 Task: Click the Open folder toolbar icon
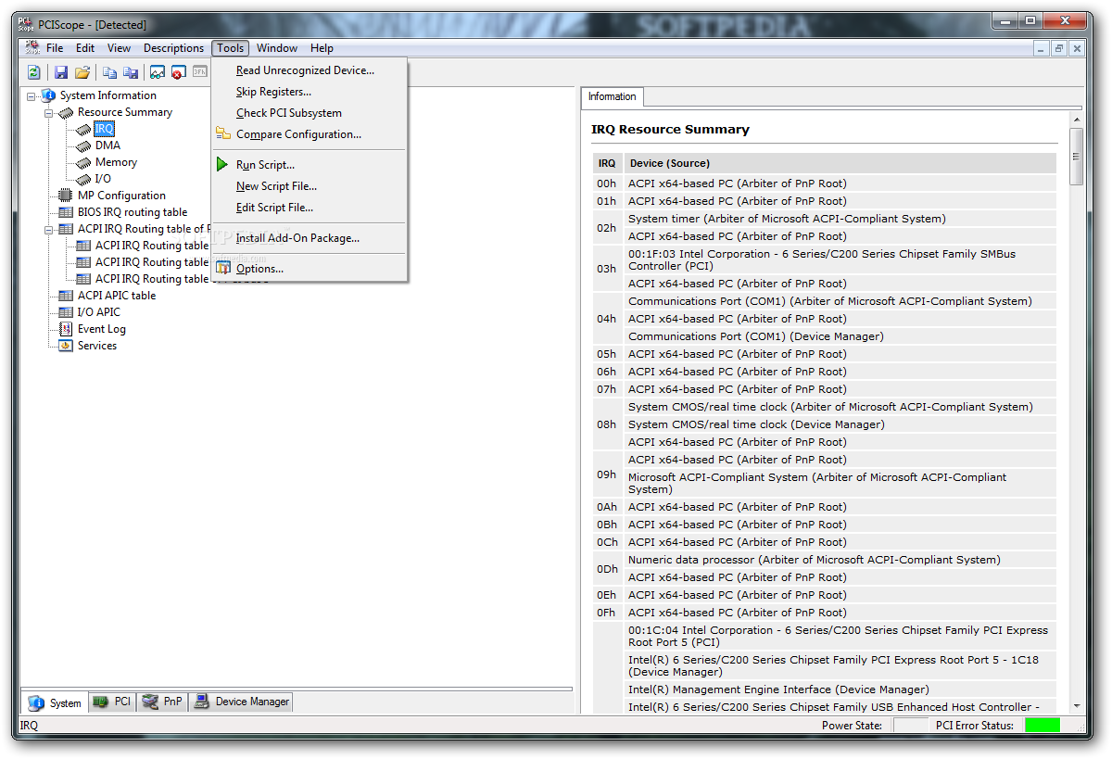coord(82,72)
